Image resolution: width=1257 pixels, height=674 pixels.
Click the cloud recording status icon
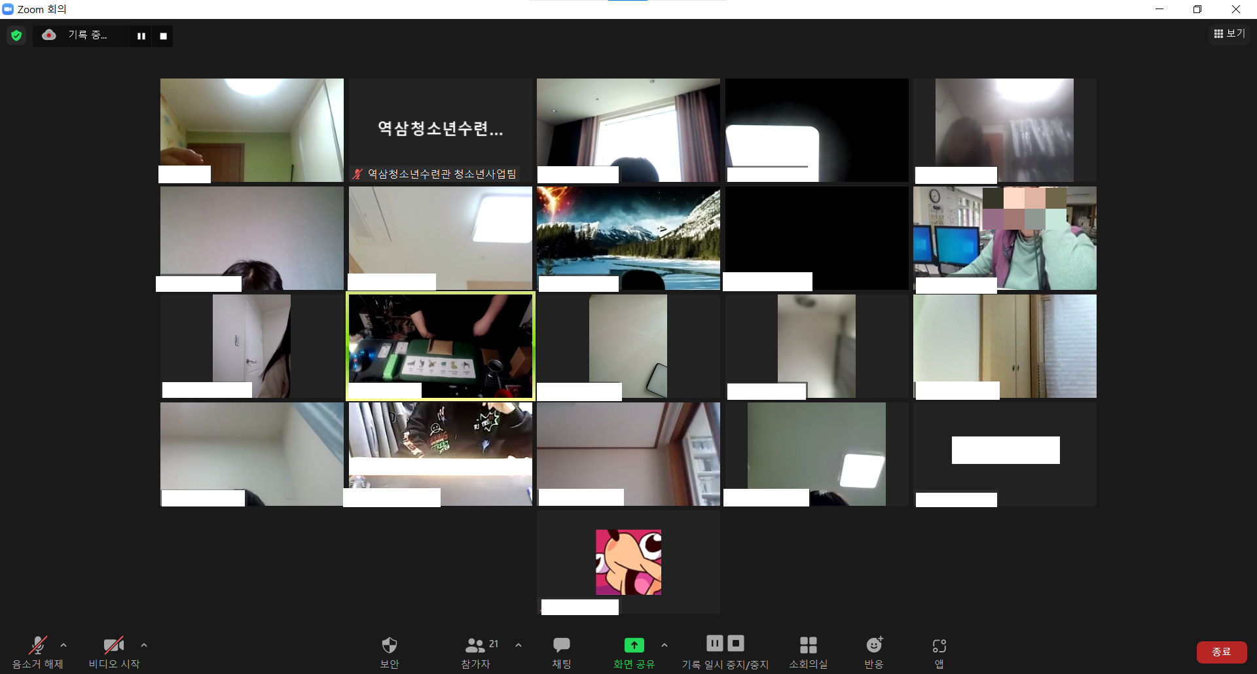(x=49, y=35)
